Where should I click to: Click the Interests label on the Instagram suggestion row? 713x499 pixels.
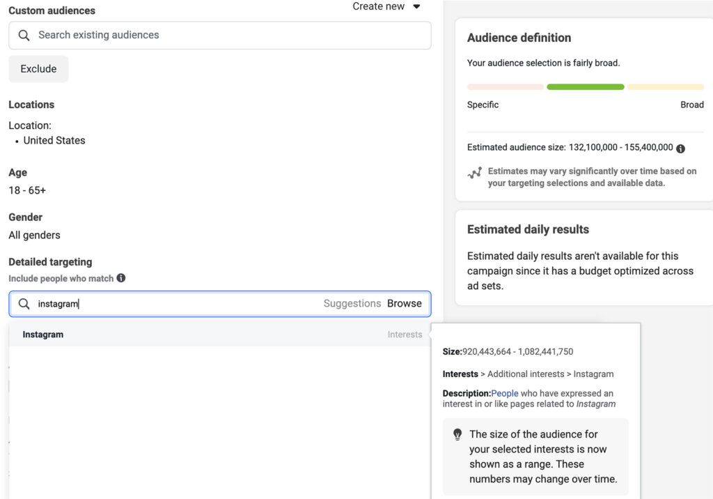pyautogui.click(x=405, y=334)
